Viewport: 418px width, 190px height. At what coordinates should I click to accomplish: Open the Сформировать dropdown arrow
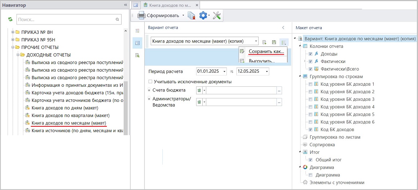(183, 15)
